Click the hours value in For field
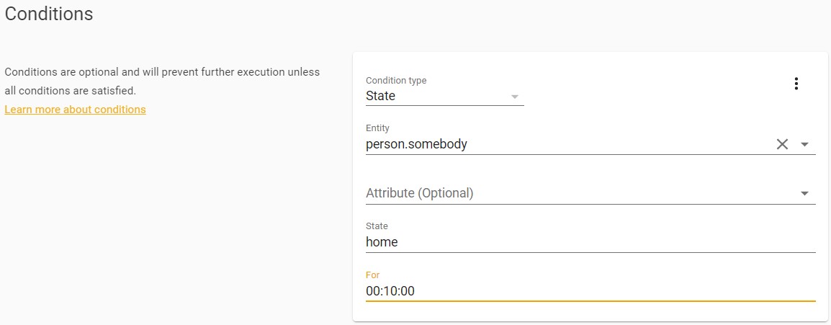The width and height of the screenshot is (831, 325). (x=372, y=291)
